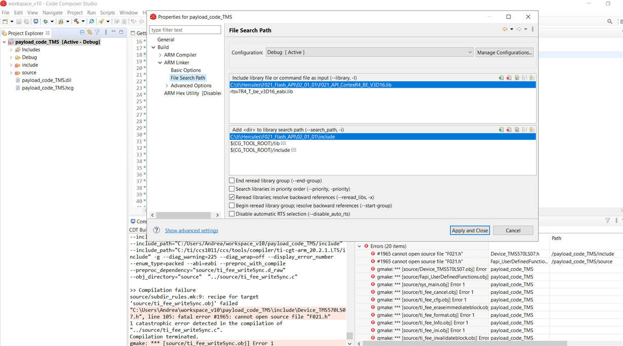Move library file entry down
The height and width of the screenshot is (346, 623).
pyautogui.click(x=532, y=78)
